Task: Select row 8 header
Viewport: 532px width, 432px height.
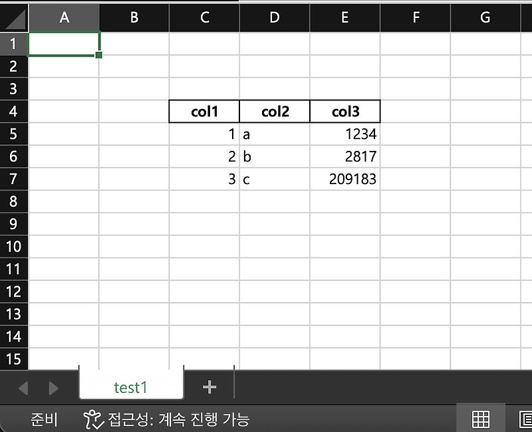Action: (13, 201)
